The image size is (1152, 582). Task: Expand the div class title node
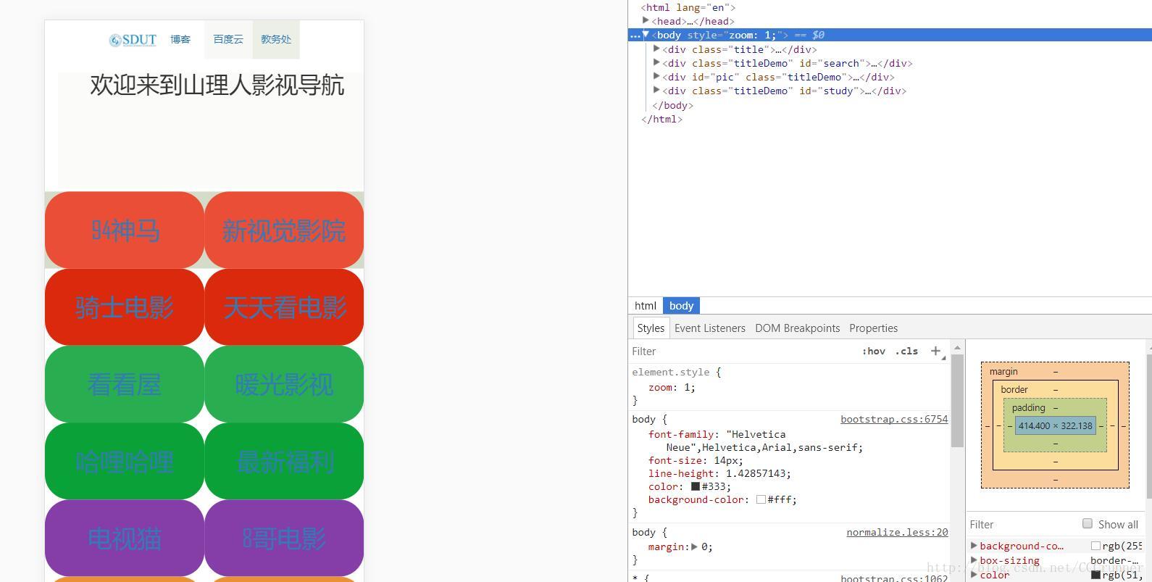point(656,49)
